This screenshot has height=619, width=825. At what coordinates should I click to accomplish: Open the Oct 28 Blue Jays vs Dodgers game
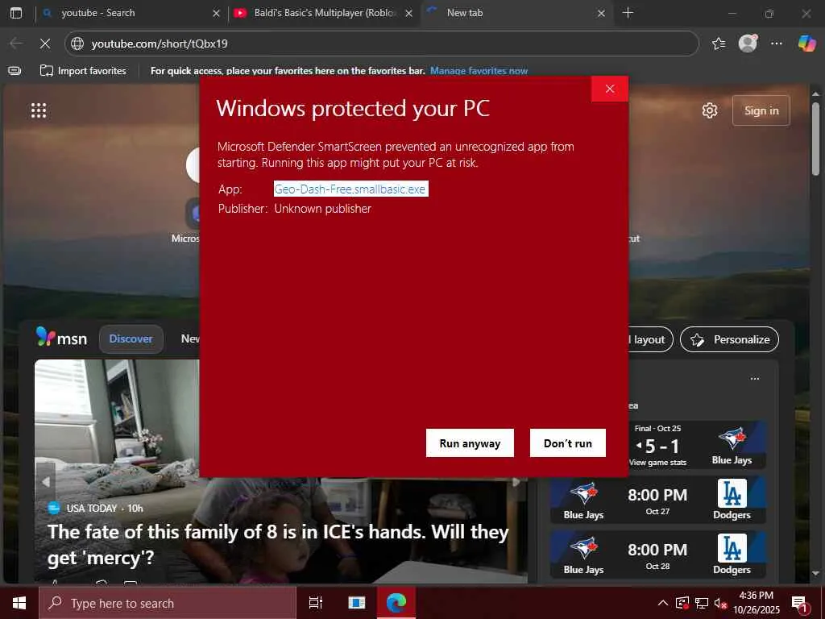click(657, 555)
